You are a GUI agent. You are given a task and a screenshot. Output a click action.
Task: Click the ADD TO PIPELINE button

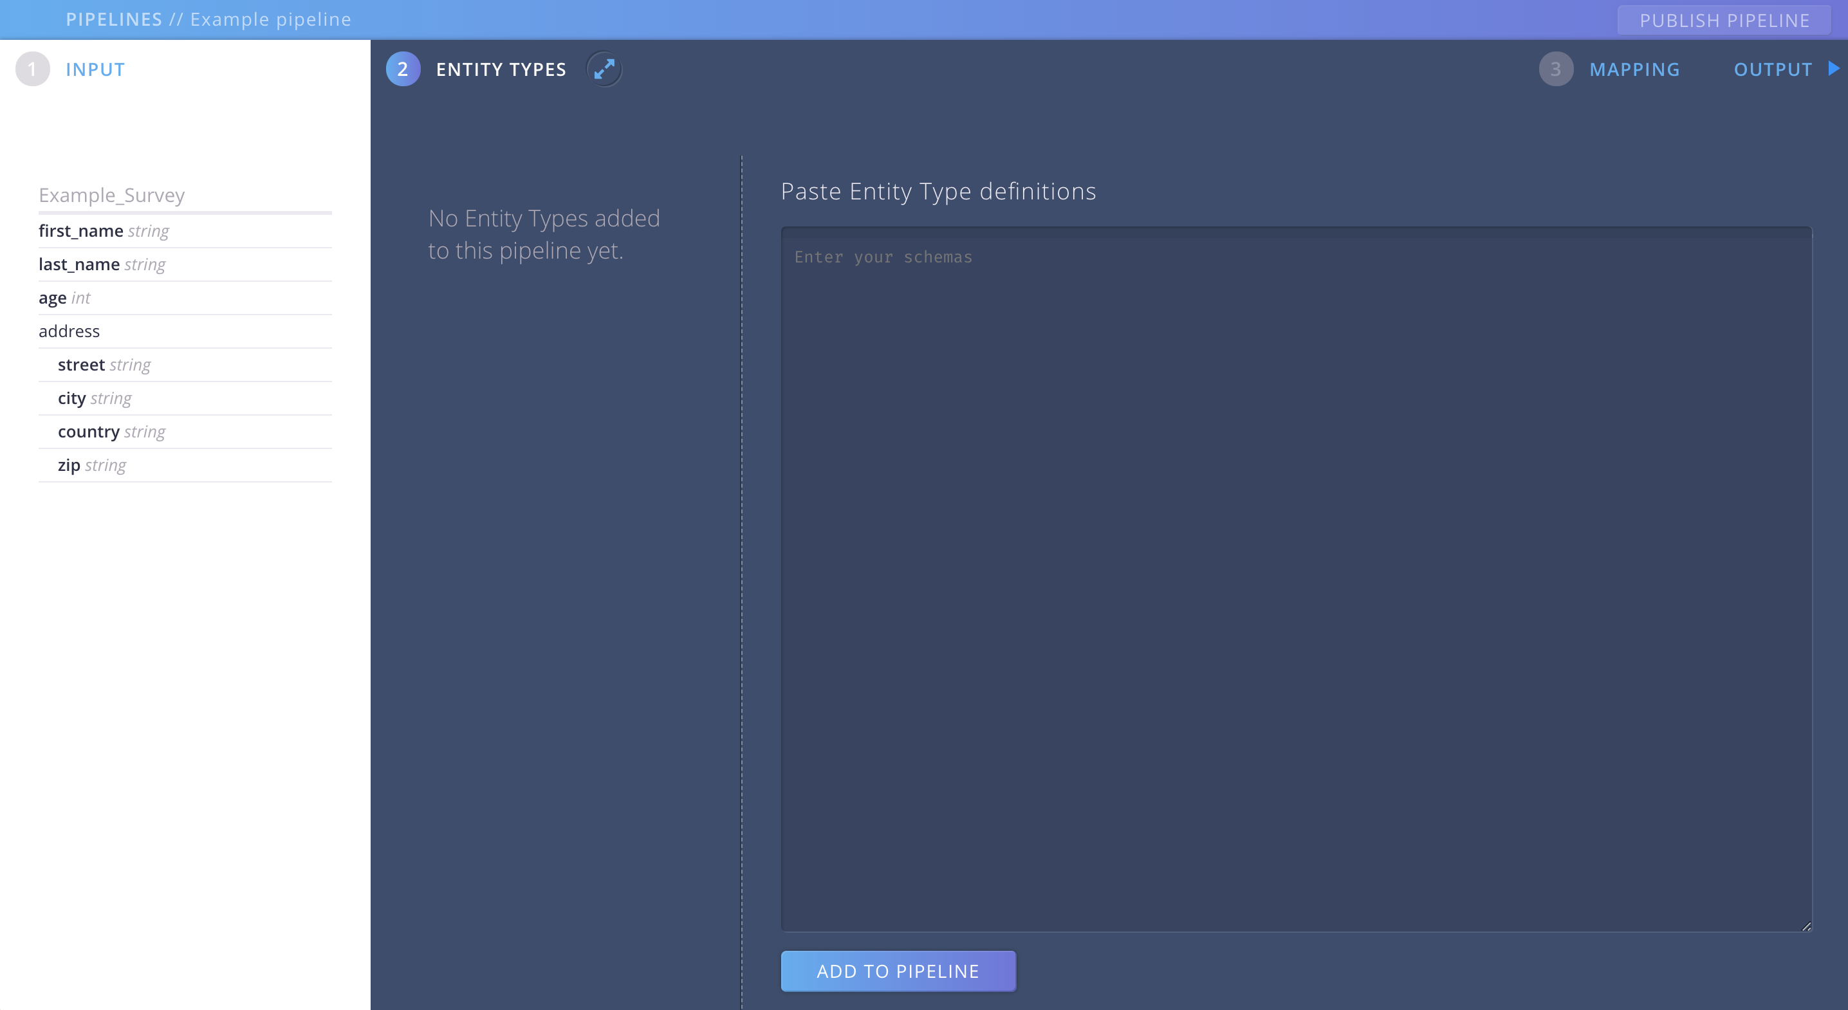[x=898, y=970]
